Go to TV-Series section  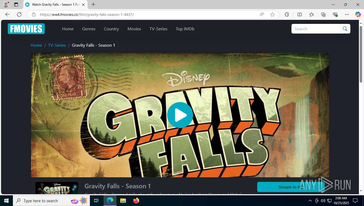pyautogui.click(x=158, y=29)
